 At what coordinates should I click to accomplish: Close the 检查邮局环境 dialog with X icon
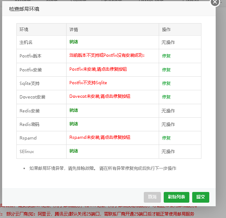point(215,2)
